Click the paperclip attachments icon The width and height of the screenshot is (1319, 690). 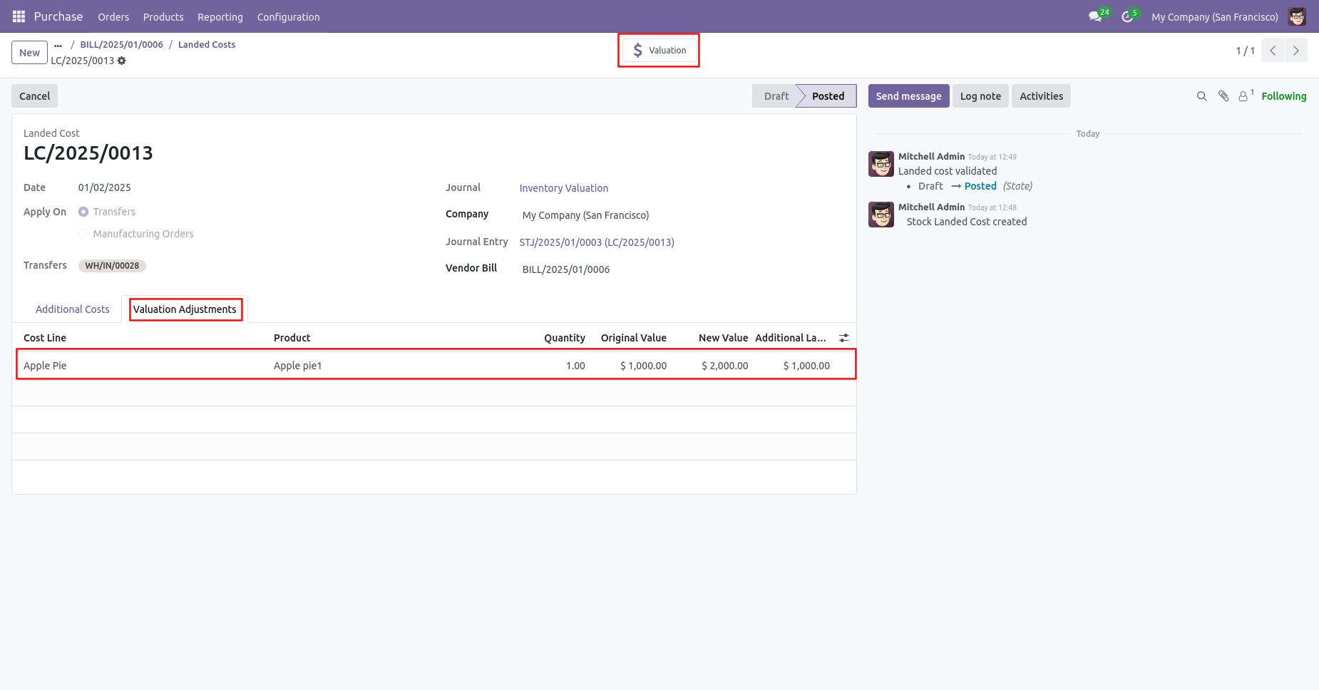click(1223, 96)
